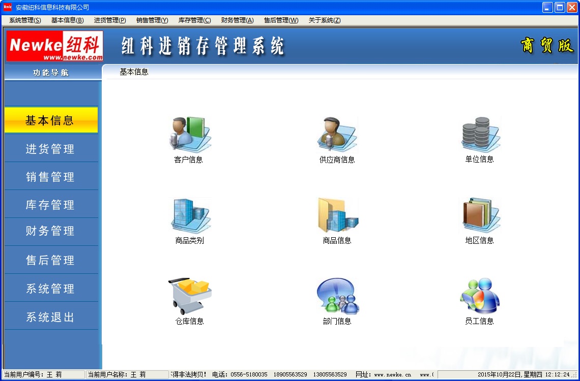Click the 仓库信息 shopping cart icon
Image resolution: width=580 pixels, height=381 pixels.
pos(189,296)
